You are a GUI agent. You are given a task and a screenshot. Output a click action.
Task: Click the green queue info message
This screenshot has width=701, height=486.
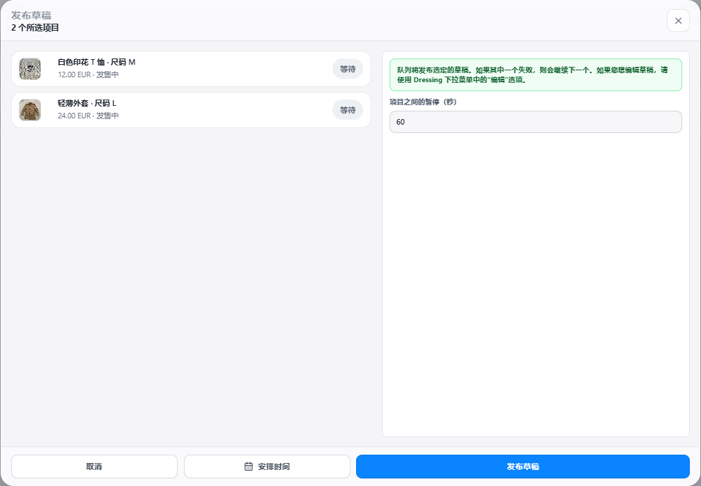536,75
